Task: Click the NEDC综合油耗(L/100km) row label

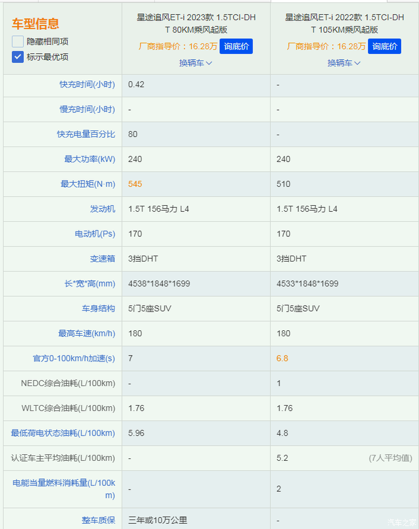Action: [x=68, y=383]
